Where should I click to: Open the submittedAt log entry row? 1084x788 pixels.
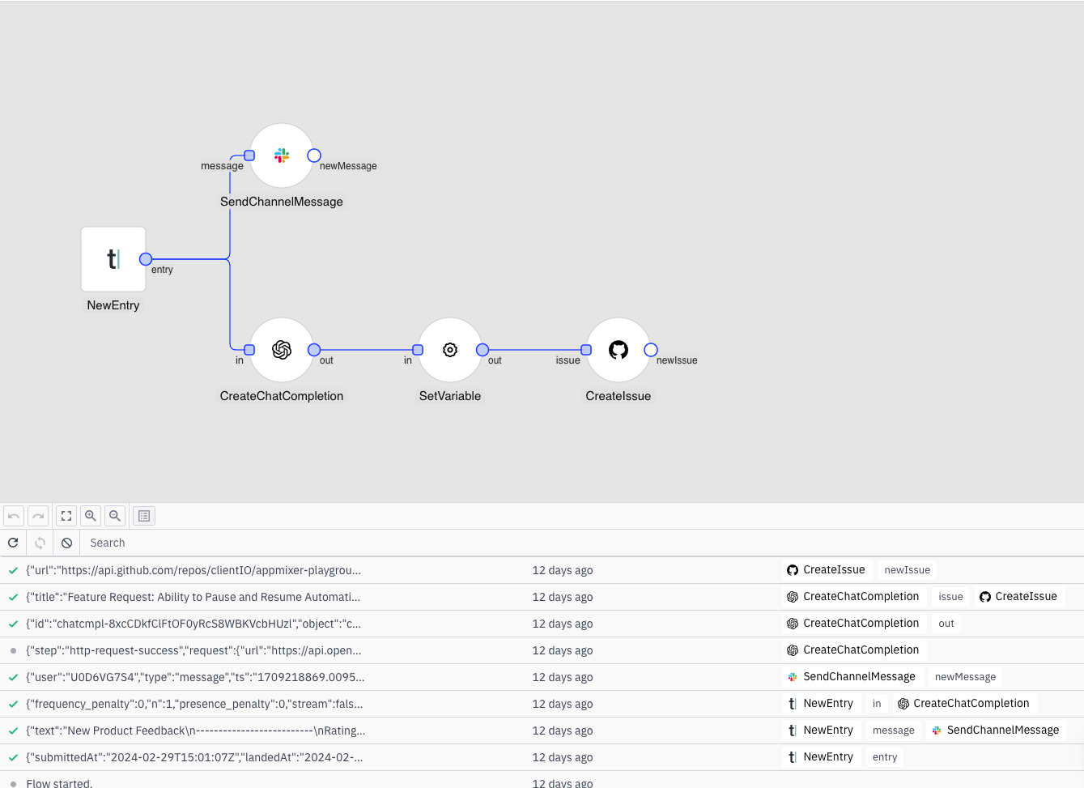coord(194,757)
